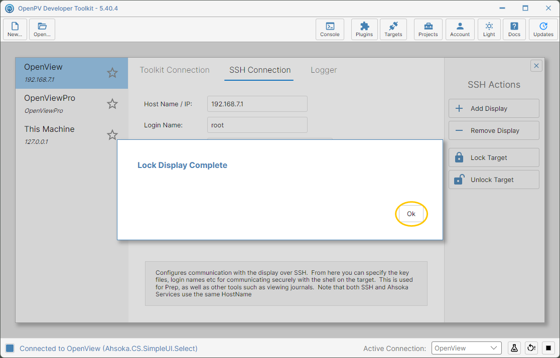Viewport: 560px width, 358px height.
Task: Switch to Light theme
Action: pyautogui.click(x=489, y=29)
